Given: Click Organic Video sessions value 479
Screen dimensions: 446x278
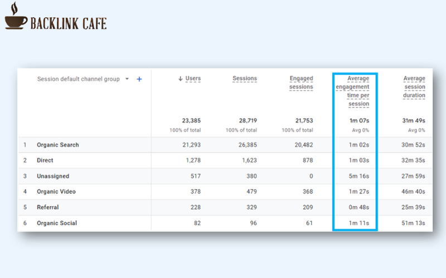Looking at the screenshot, I should click(x=252, y=191).
